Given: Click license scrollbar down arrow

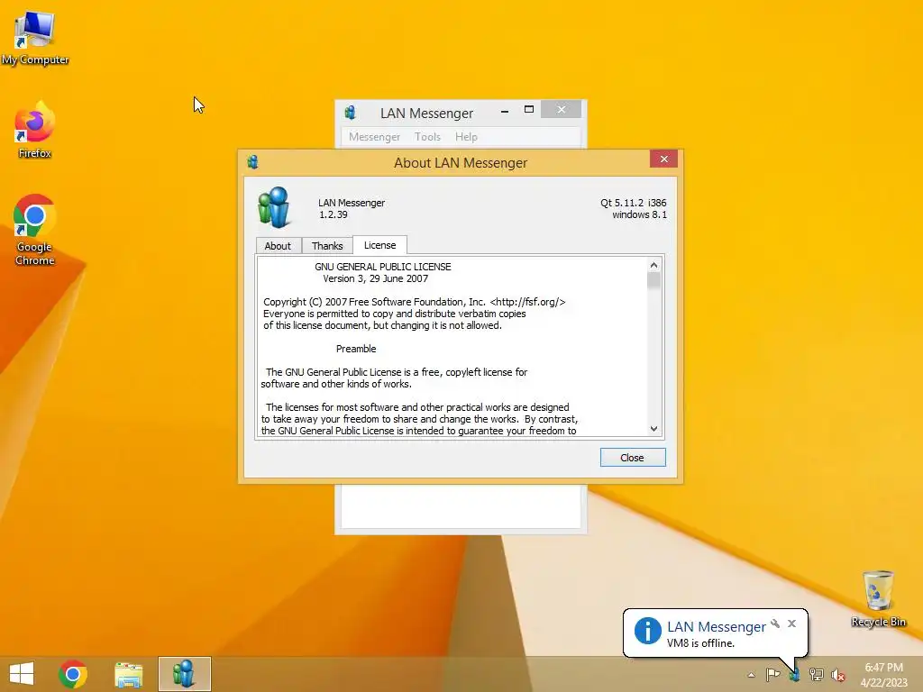Looking at the screenshot, I should pyautogui.click(x=653, y=428).
